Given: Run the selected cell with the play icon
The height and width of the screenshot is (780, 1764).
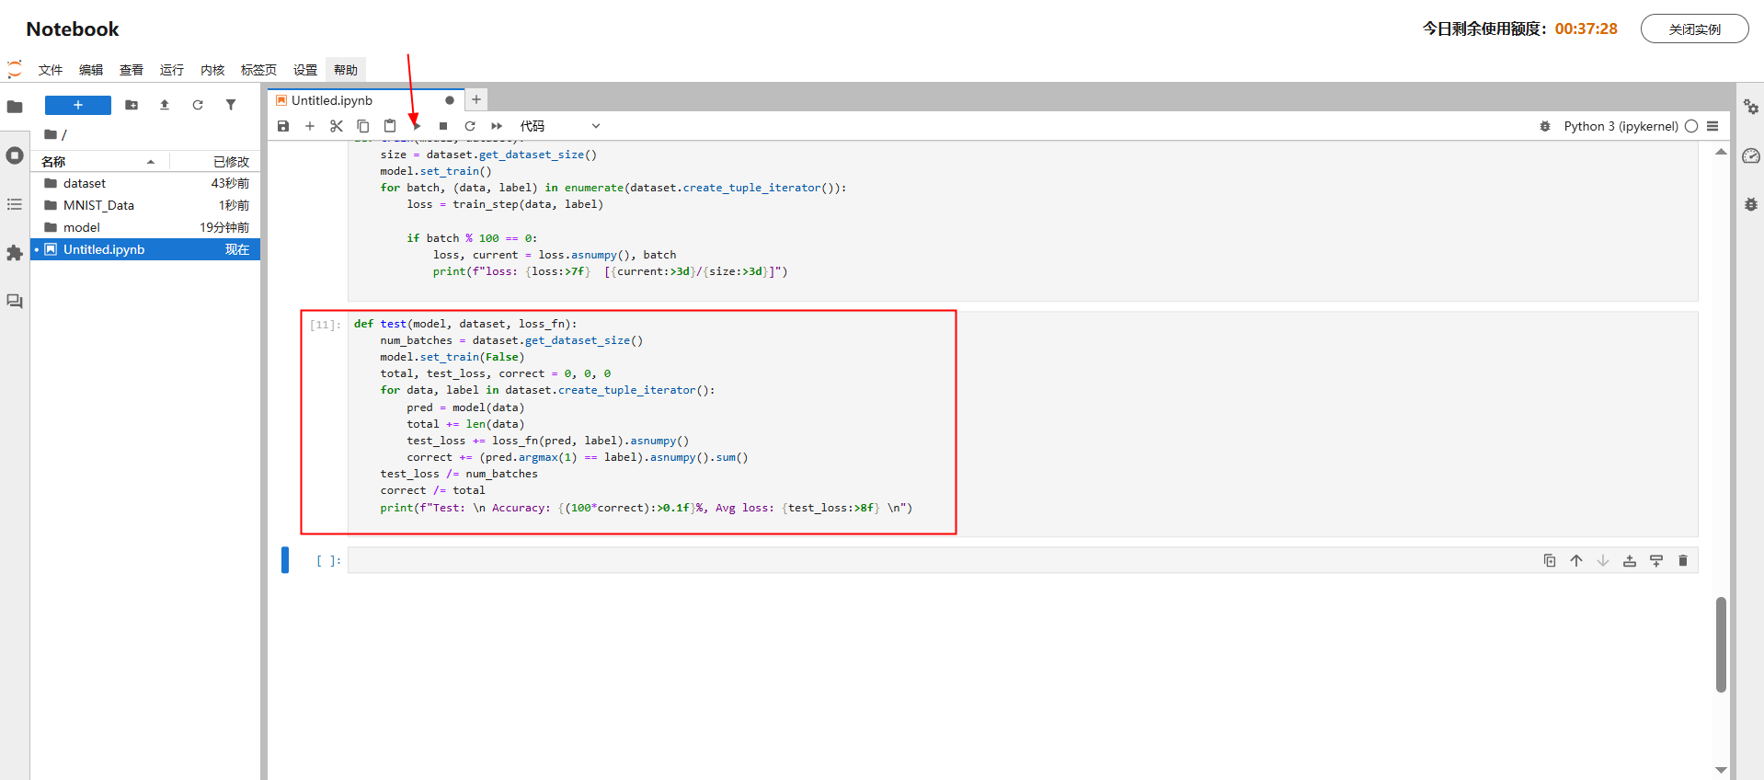Looking at the screenshot, I should point(417,126).
